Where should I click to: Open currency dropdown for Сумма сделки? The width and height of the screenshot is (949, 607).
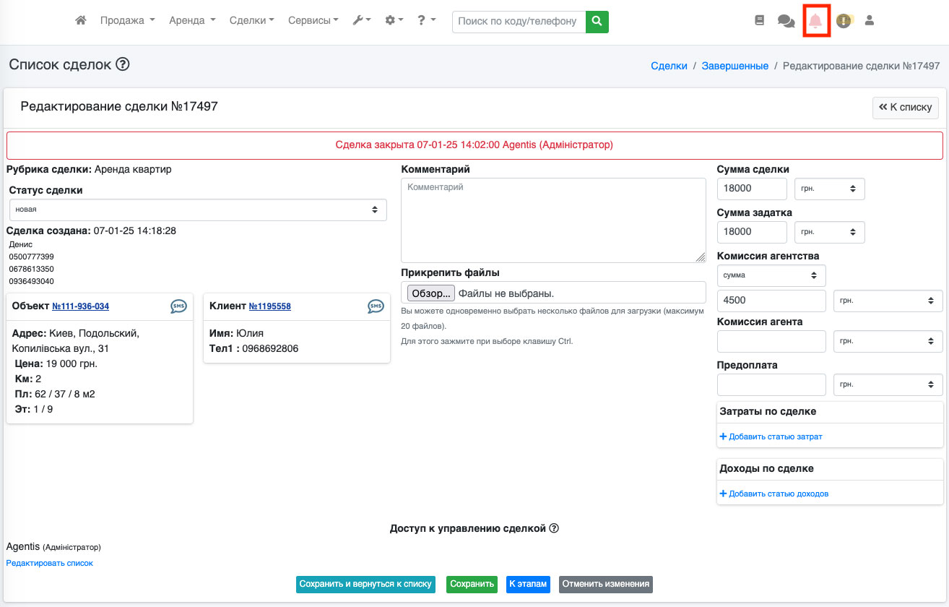pyautogui.click(x=829, y=189)
